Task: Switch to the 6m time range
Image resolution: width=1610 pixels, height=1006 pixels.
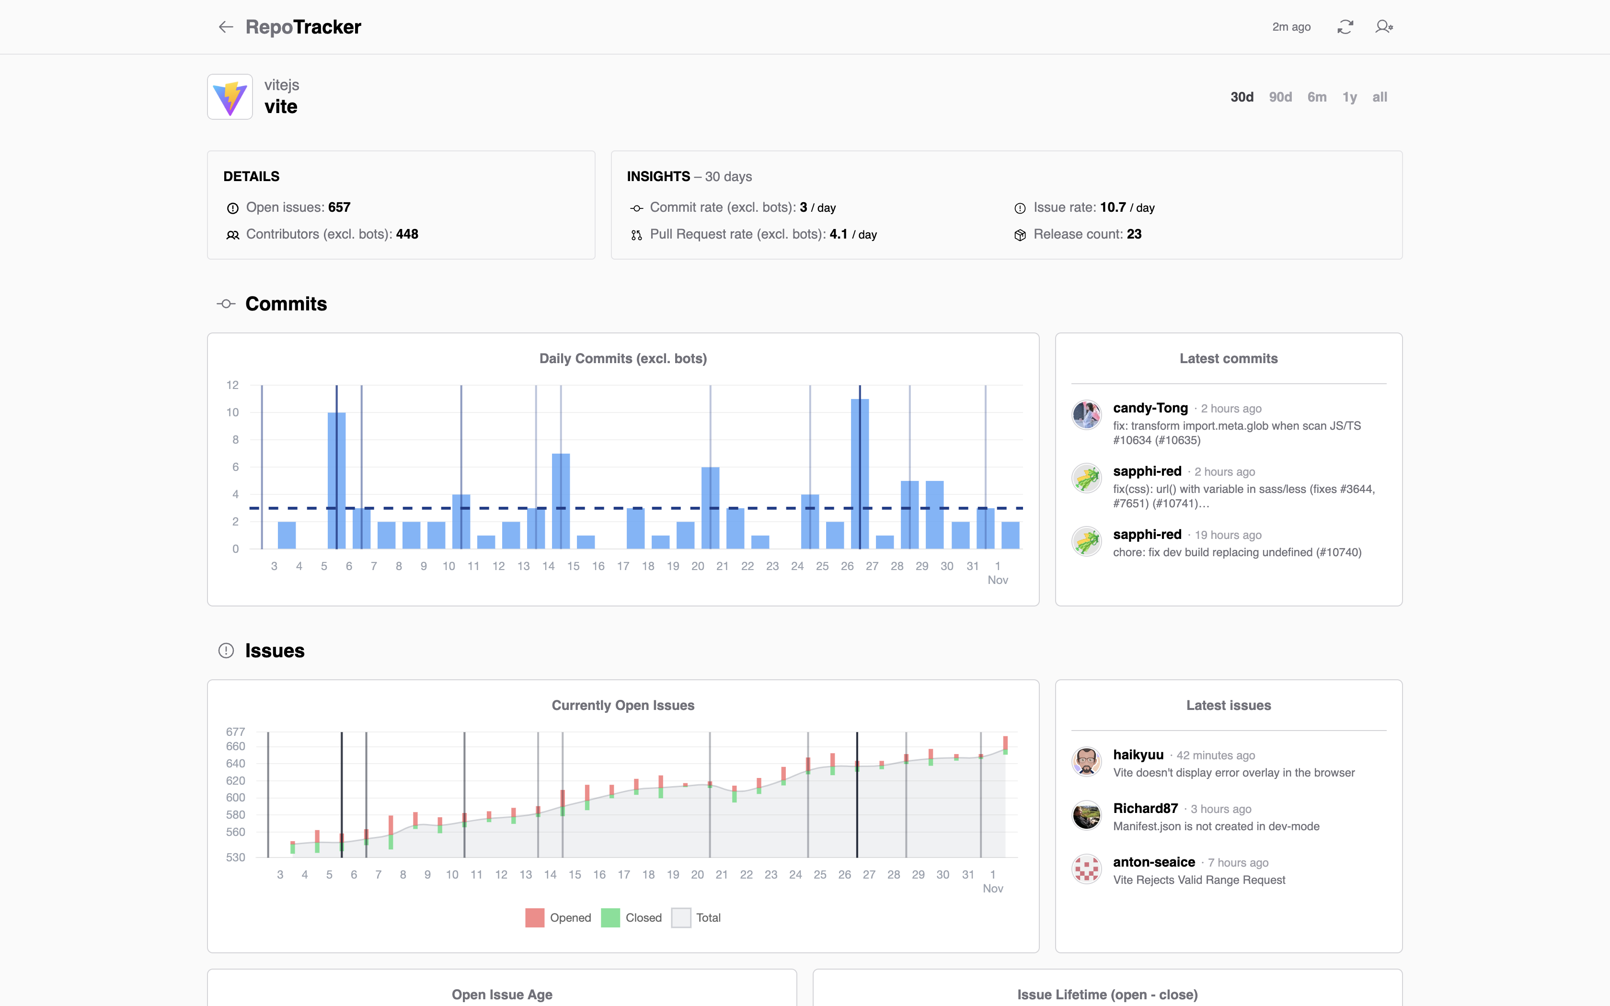Action: click(1317, 97)
